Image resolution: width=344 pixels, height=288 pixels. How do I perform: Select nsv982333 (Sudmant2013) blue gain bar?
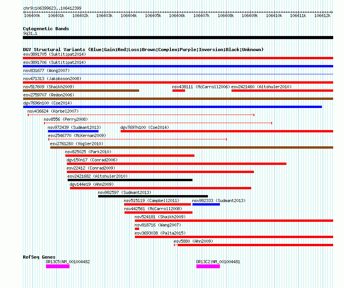[206, 204]
